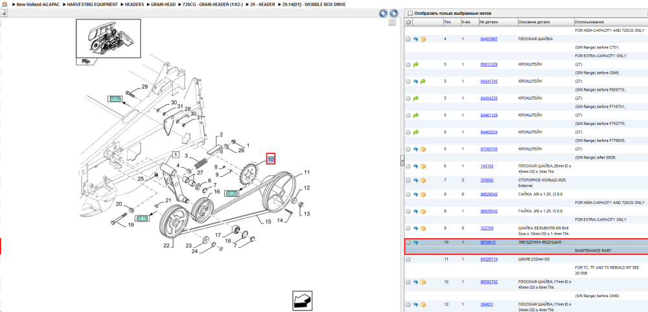Click the blue arrow icon for part 84453987

click(416, 39)
